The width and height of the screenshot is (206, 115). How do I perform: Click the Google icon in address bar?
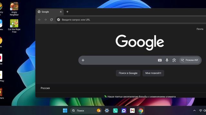(59, 19)
